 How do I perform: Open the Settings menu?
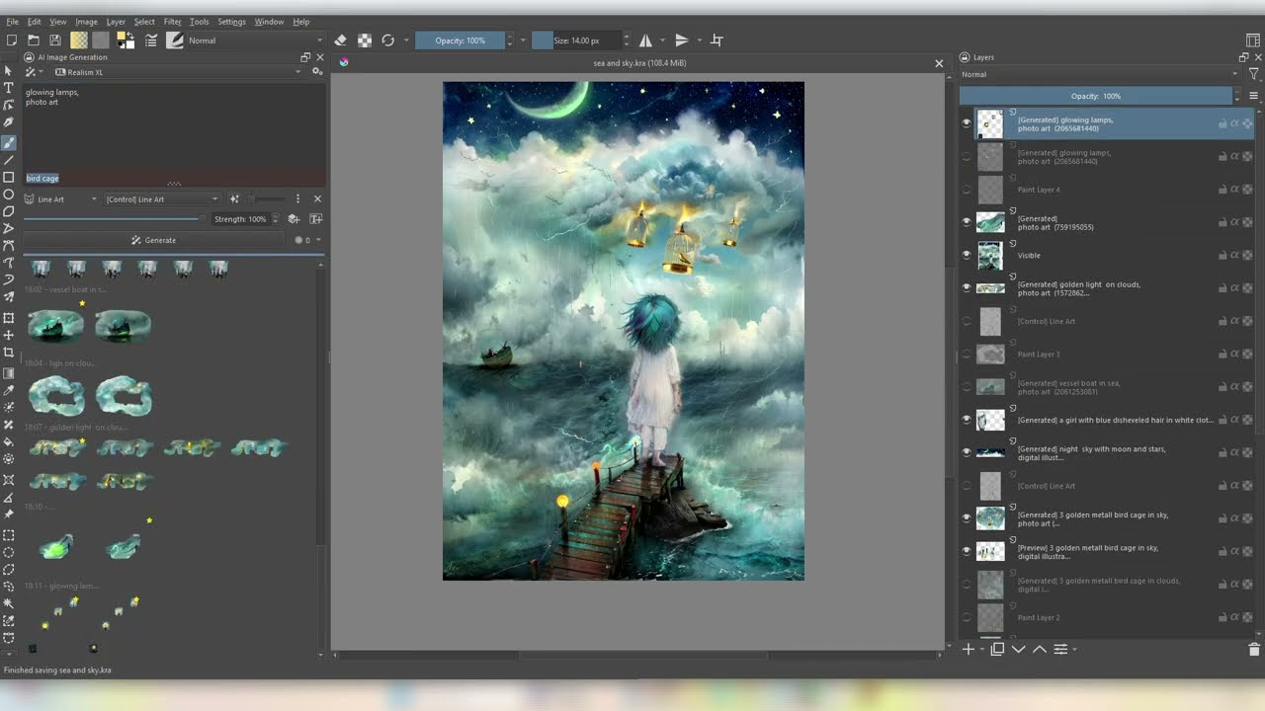[231, 22]
